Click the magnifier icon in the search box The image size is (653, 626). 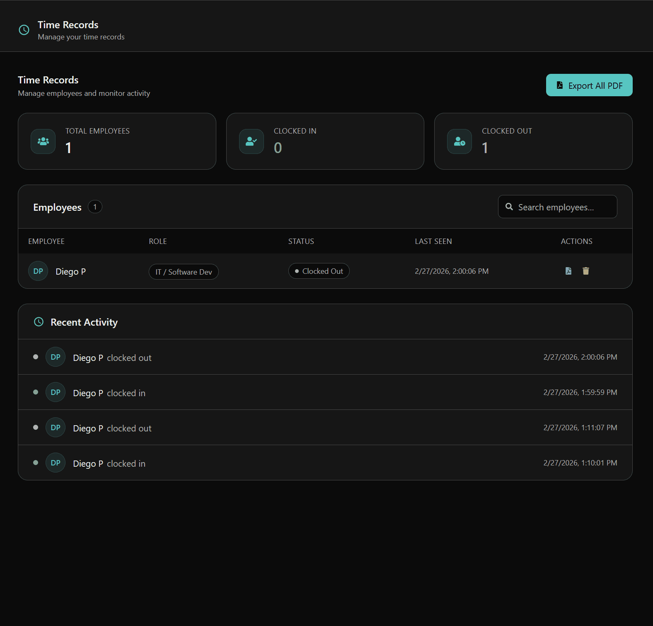point(509,207)
